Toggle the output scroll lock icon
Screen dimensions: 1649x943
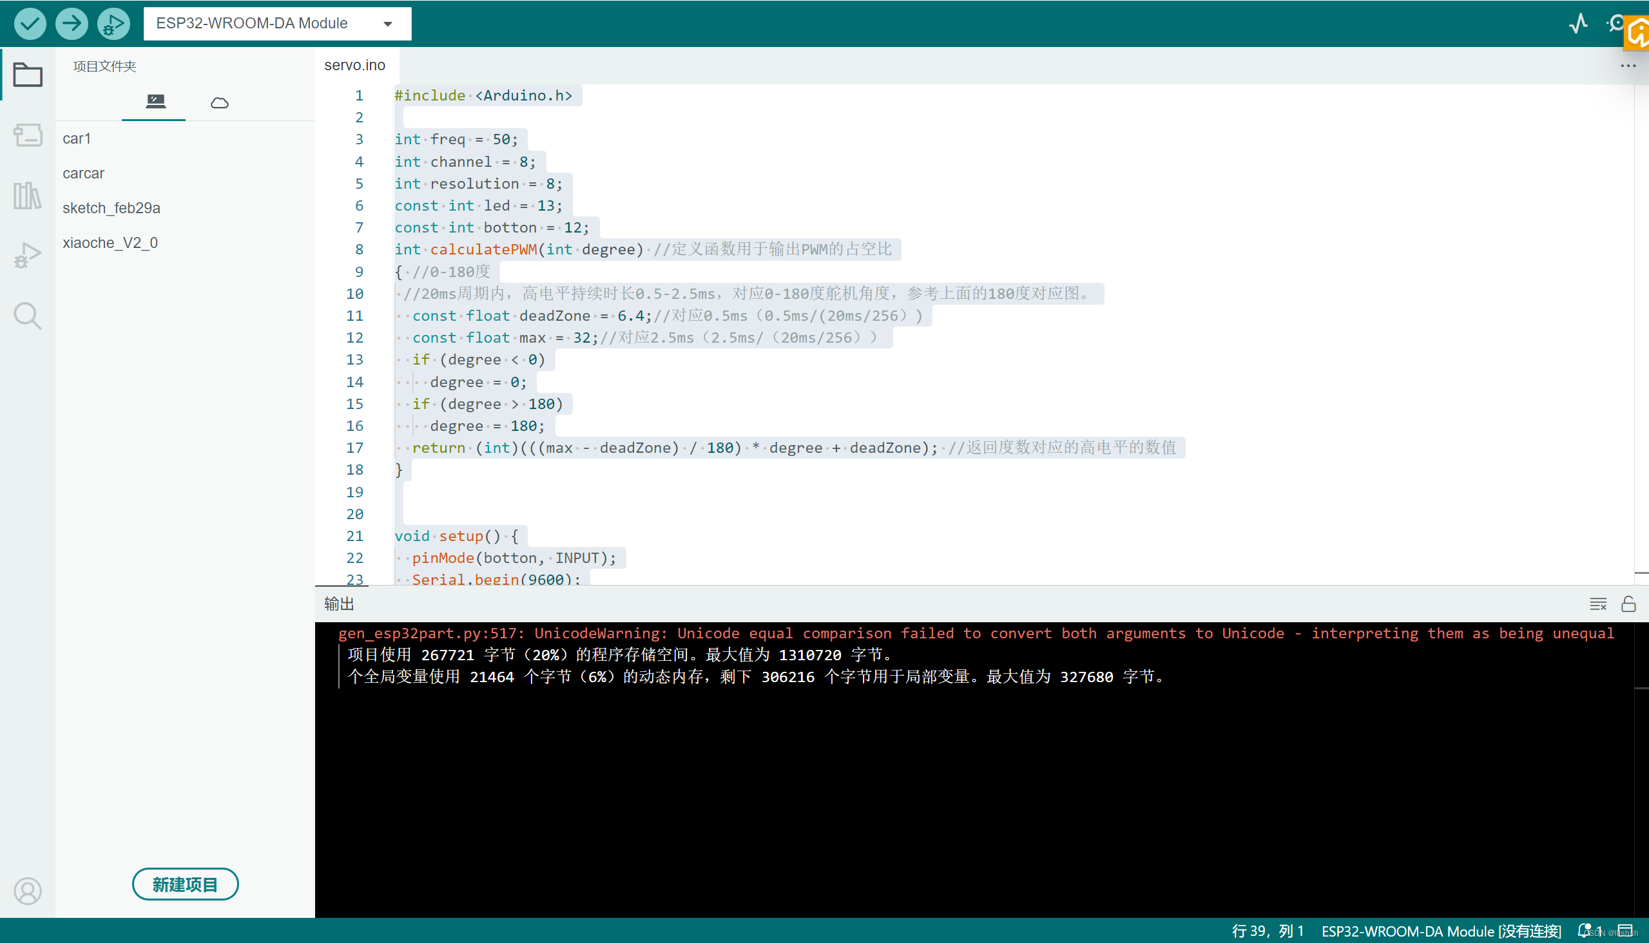1628,604
